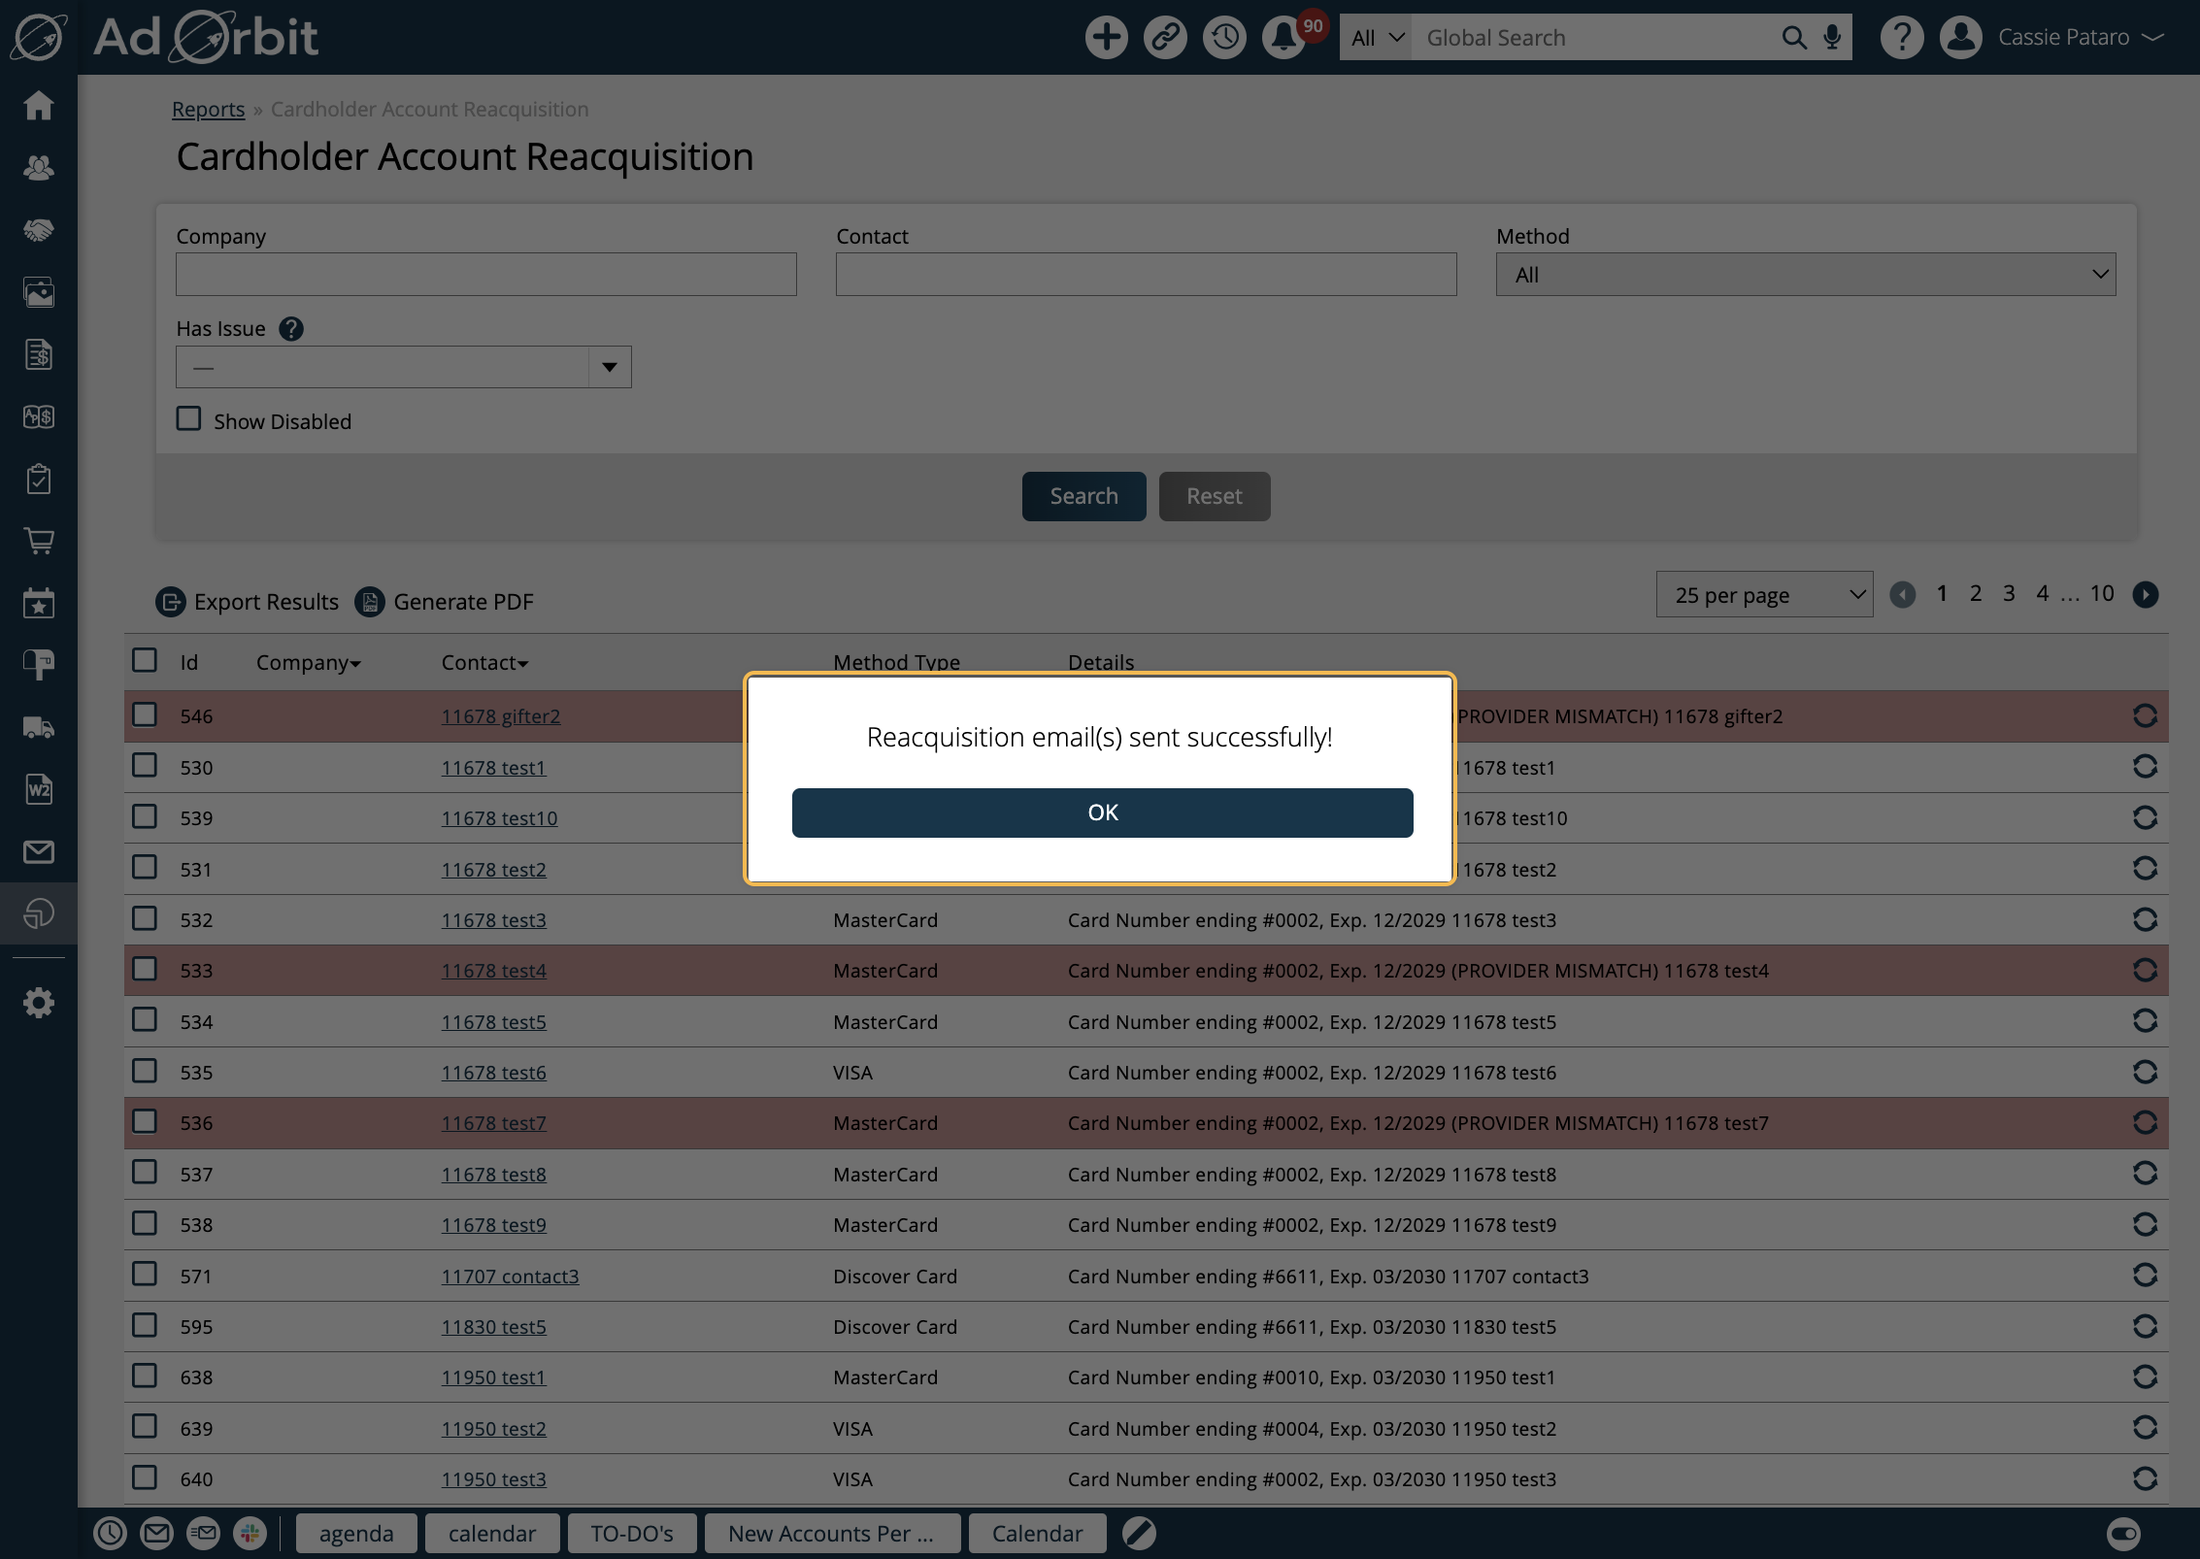This screenshot has width=2200, height=1559.
Task: Click the Global Search input field
Action: (1592, 38)
